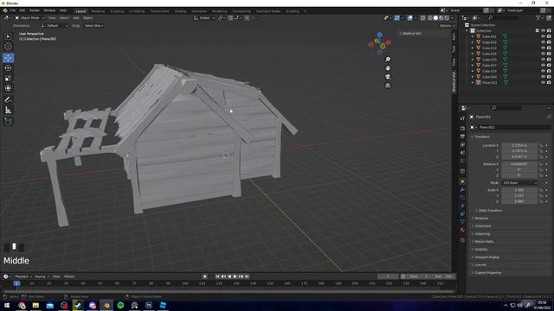Viewport: 554px width, 311px height.
Task: Toggle eye visibility for the Collection row
Action: pyautogui.click(x=543, y=31)
